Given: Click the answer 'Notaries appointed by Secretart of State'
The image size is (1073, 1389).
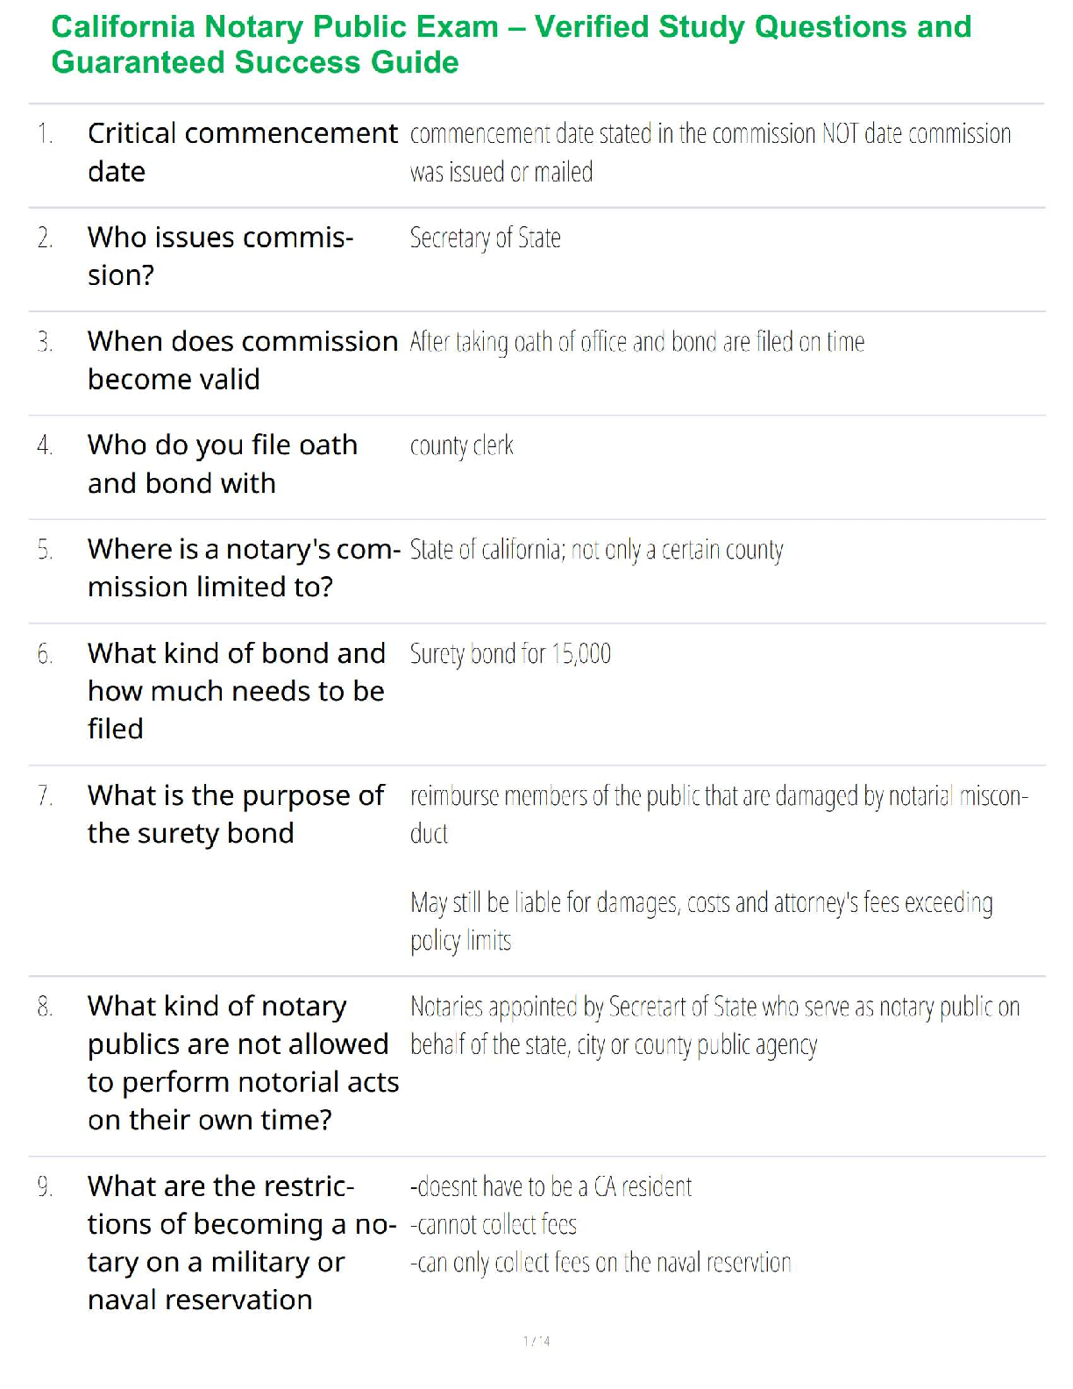Looking at the screenshot, I should pyautogui.click(x=714, y=1026).
